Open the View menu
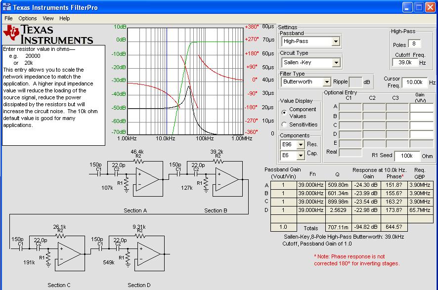Screen dimensions: 438x290 click(48, 18)
